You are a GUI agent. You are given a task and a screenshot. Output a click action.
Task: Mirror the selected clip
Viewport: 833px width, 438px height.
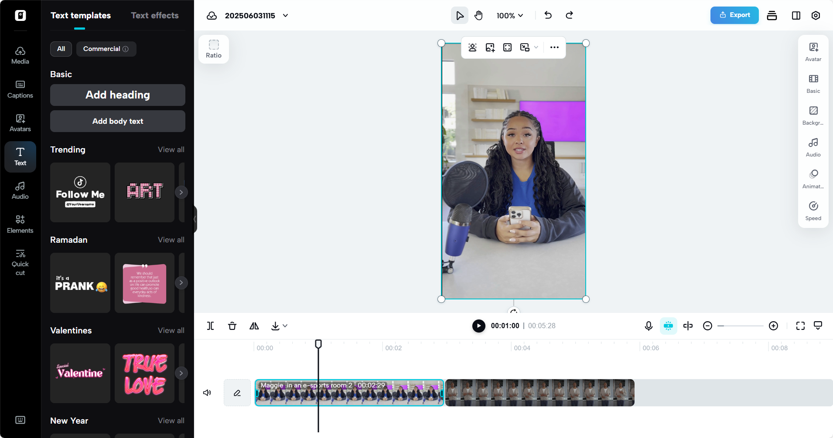[254, 326]
